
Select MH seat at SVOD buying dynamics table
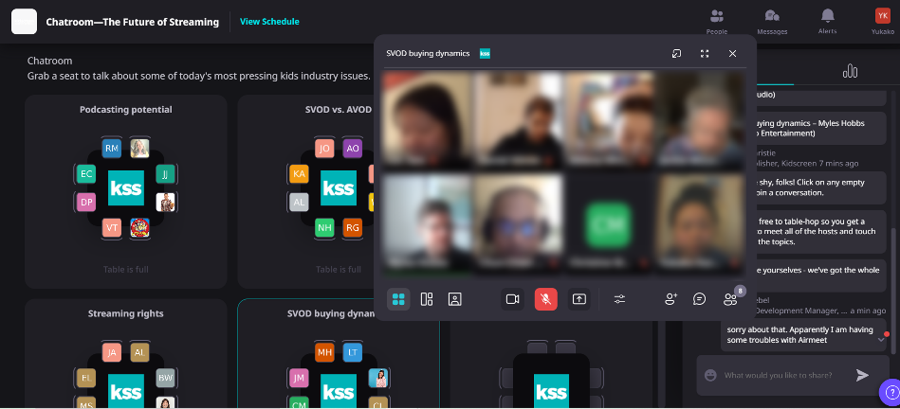[x=324, y=352]
